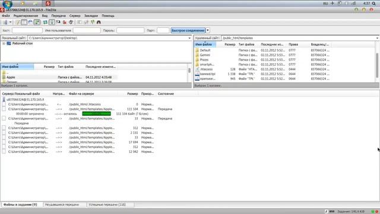Select Рабочий стол in local tree

click(23, 43)
